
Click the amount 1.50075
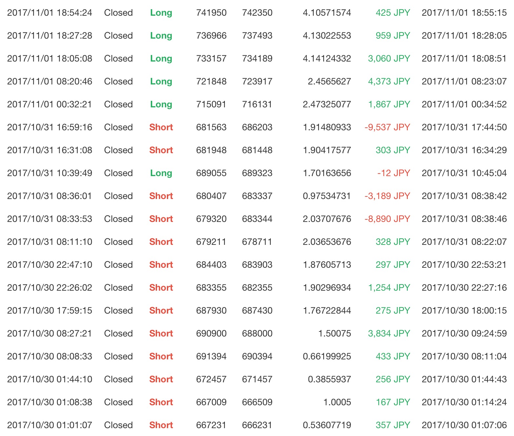334,334
